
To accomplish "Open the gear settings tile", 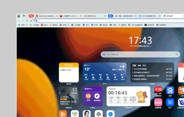I will click(x=99, y=114).
